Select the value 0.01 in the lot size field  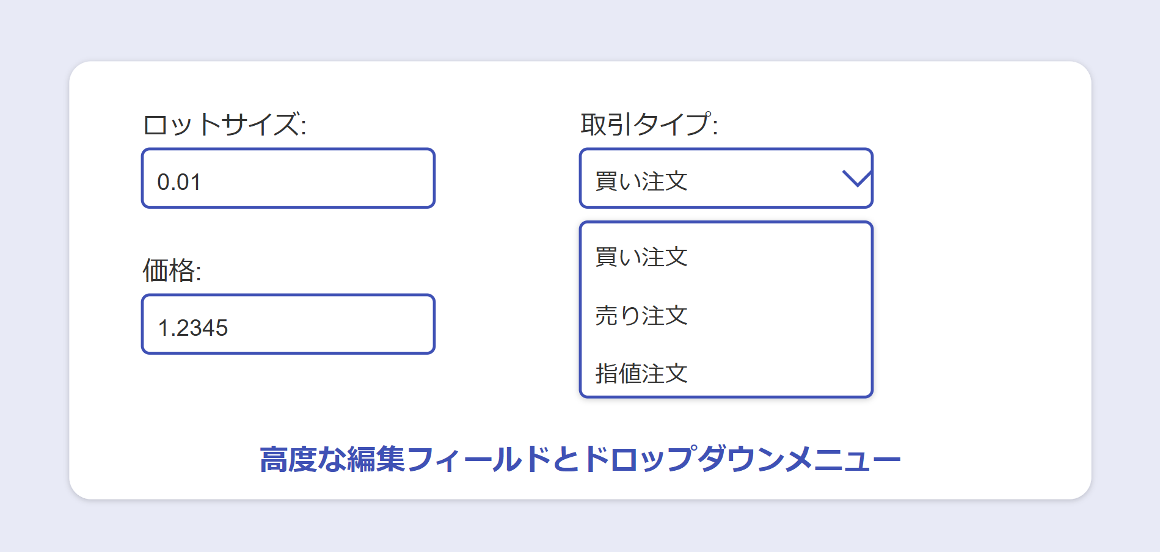[x=180, y=181]
